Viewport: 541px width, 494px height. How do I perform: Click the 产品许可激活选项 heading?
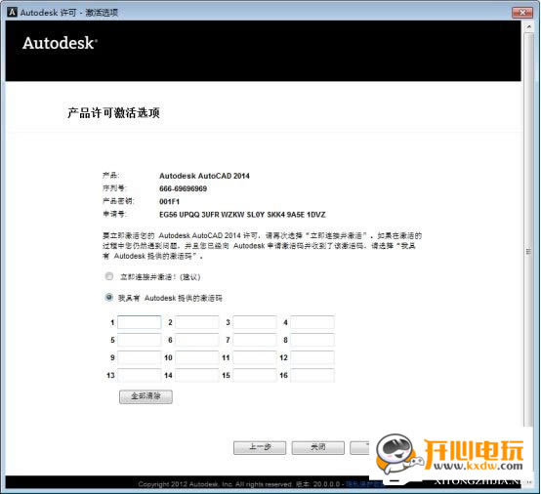(113, 113)
